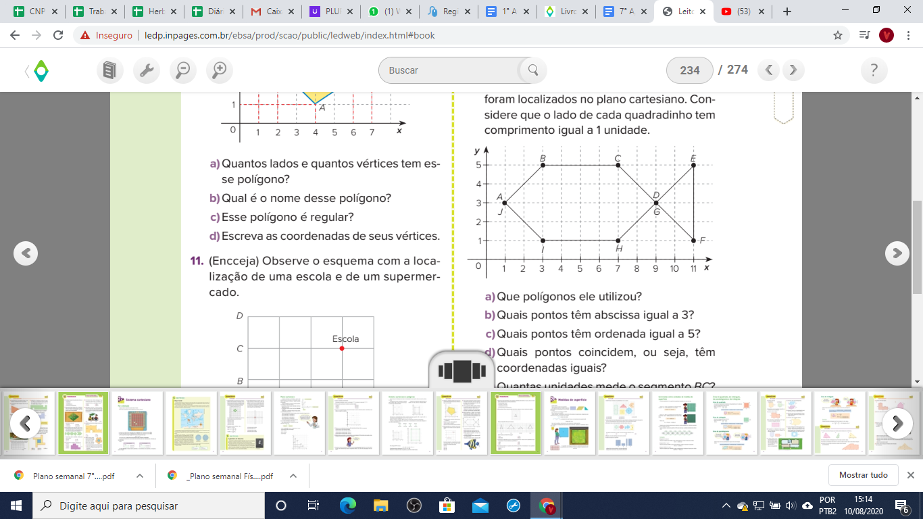Open the table of contents book icon
Image resolution: width=923 pixels, height=519 pixels.
tap(109, 70)
